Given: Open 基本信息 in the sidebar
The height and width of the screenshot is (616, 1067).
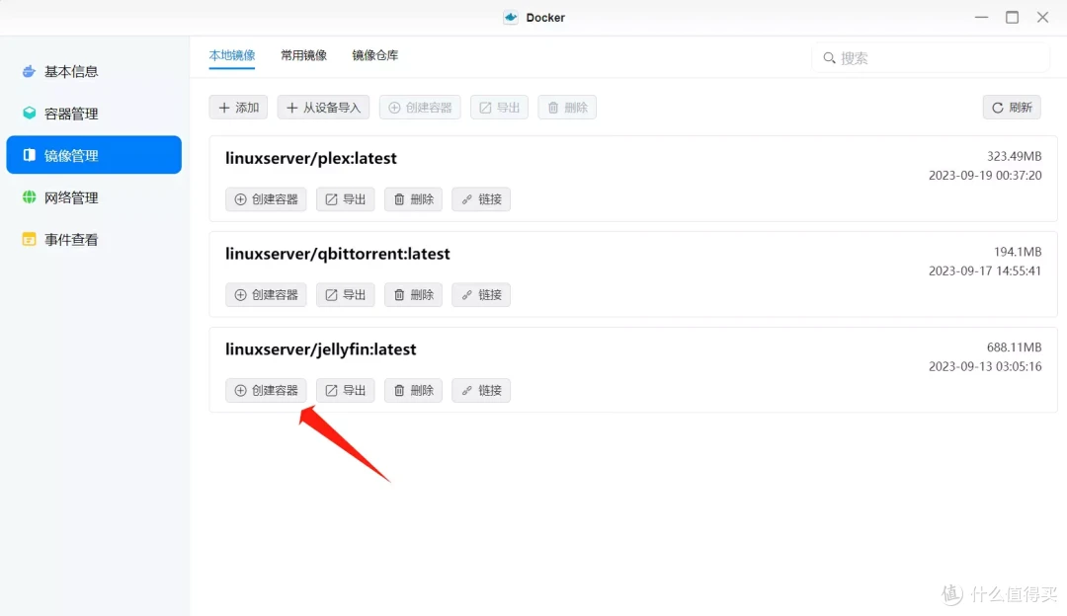Looking at the screenshot, I should (x=94, y=71).
